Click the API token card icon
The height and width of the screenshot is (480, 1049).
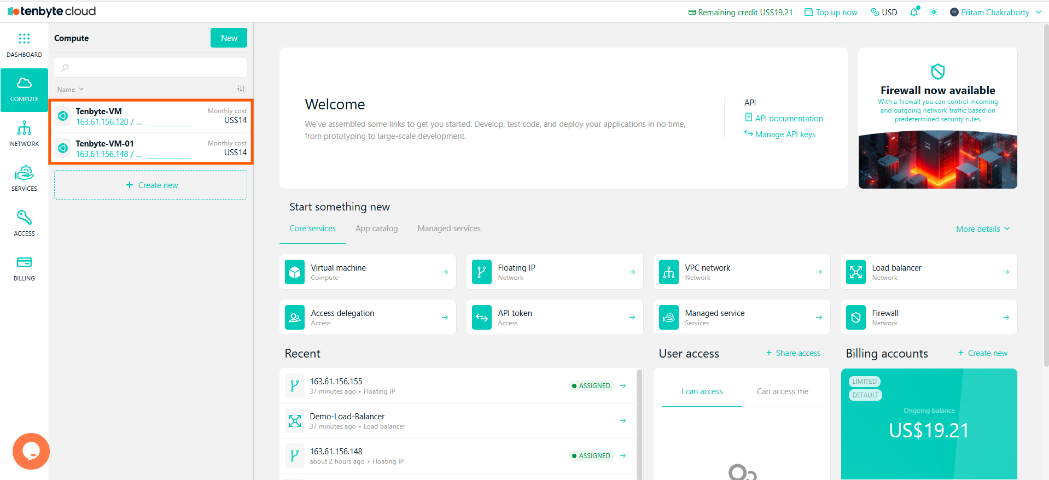(x=482, y=317)
